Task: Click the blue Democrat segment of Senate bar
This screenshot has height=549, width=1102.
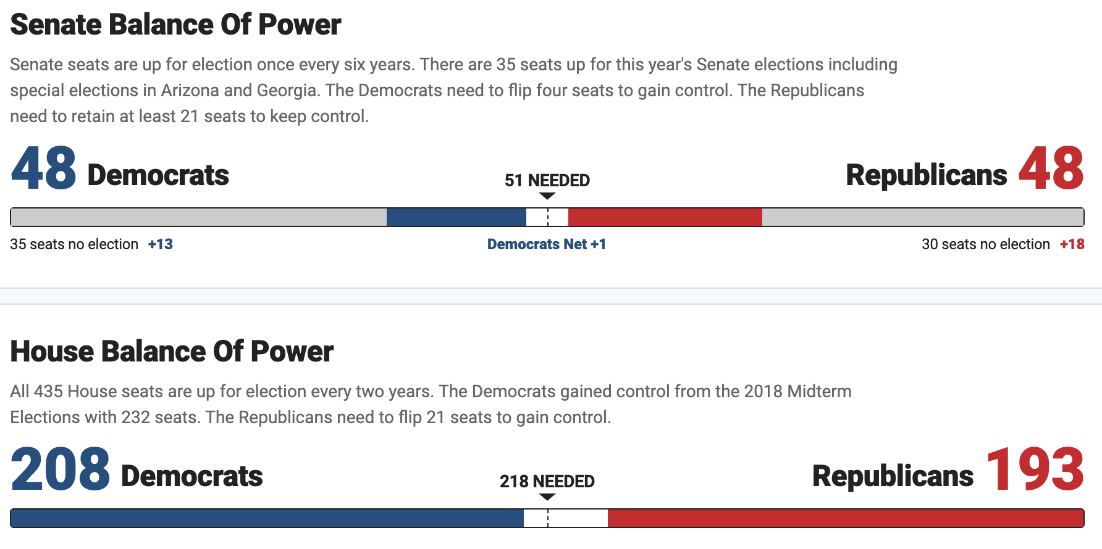Action: [456, 217]
